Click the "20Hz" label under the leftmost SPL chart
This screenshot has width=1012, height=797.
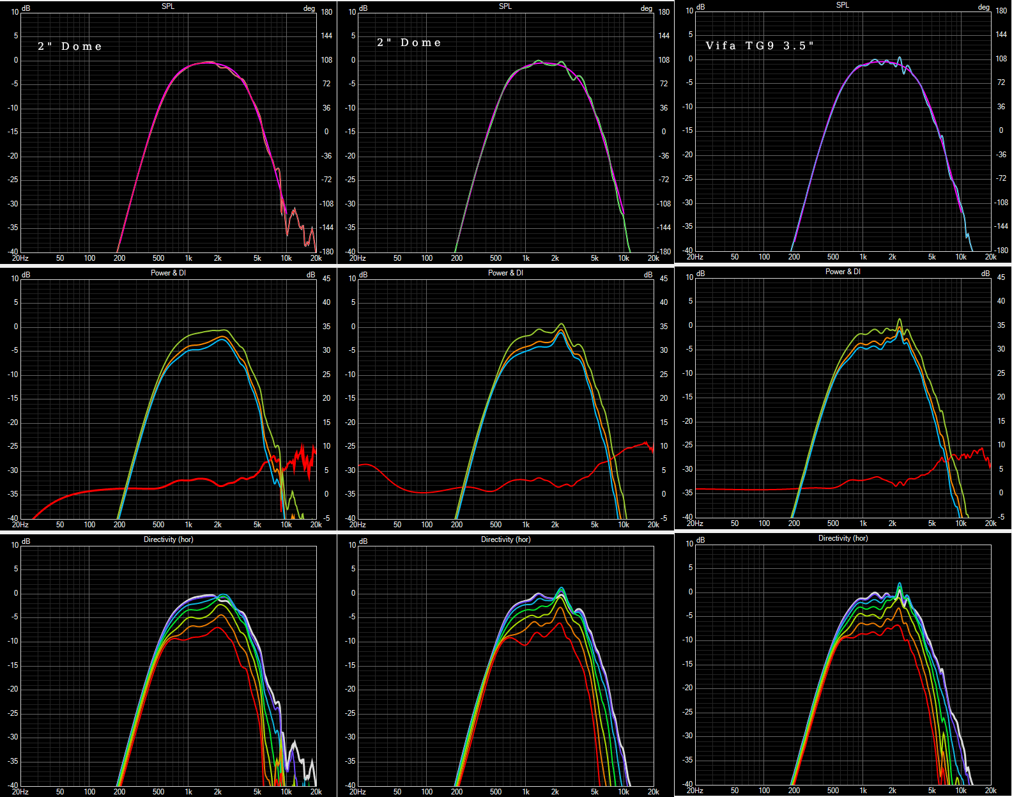coord(20,258)
